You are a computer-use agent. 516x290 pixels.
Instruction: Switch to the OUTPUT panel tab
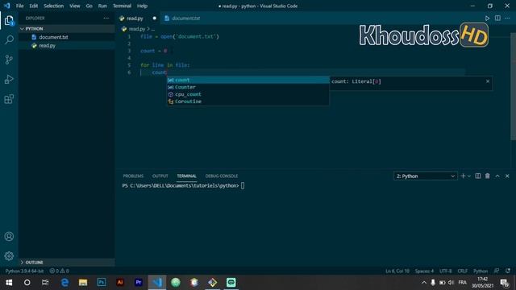click(160, 176)
